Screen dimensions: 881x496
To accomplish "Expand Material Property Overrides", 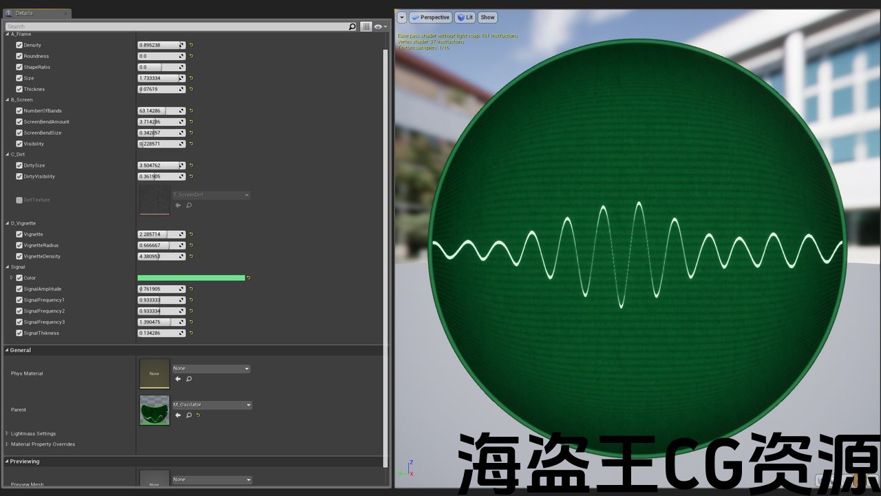I will (x=8, y=444).
